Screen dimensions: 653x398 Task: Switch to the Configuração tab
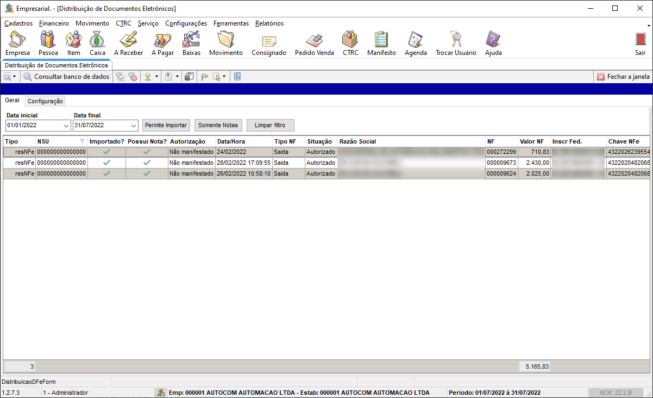pyautogui.click(x=46, y=101)
